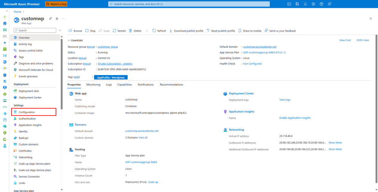Open customwp_group resource group link
Screen dimensions: 378x192
pyautogui.click(x=108, y=47)
